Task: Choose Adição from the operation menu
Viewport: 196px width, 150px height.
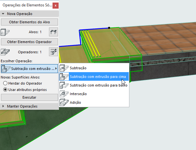Action: tap(94, 102)
